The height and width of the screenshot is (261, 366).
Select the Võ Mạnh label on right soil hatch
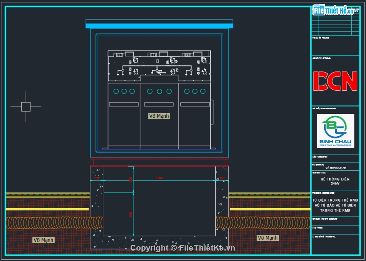[267, 238]
